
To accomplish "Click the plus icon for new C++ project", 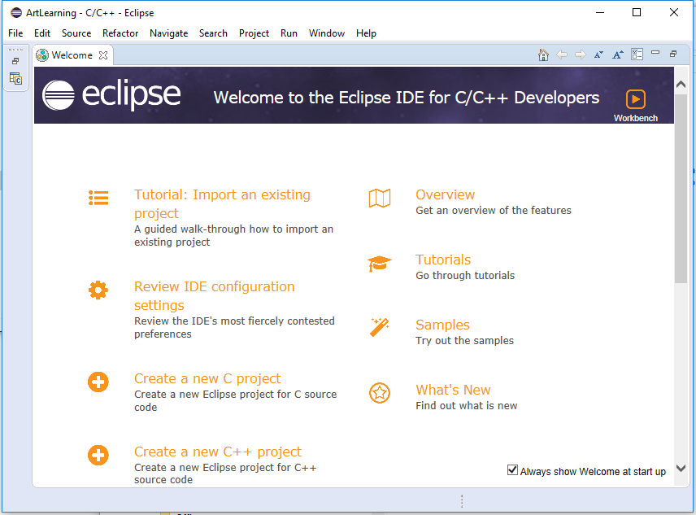I will [98, 455].
